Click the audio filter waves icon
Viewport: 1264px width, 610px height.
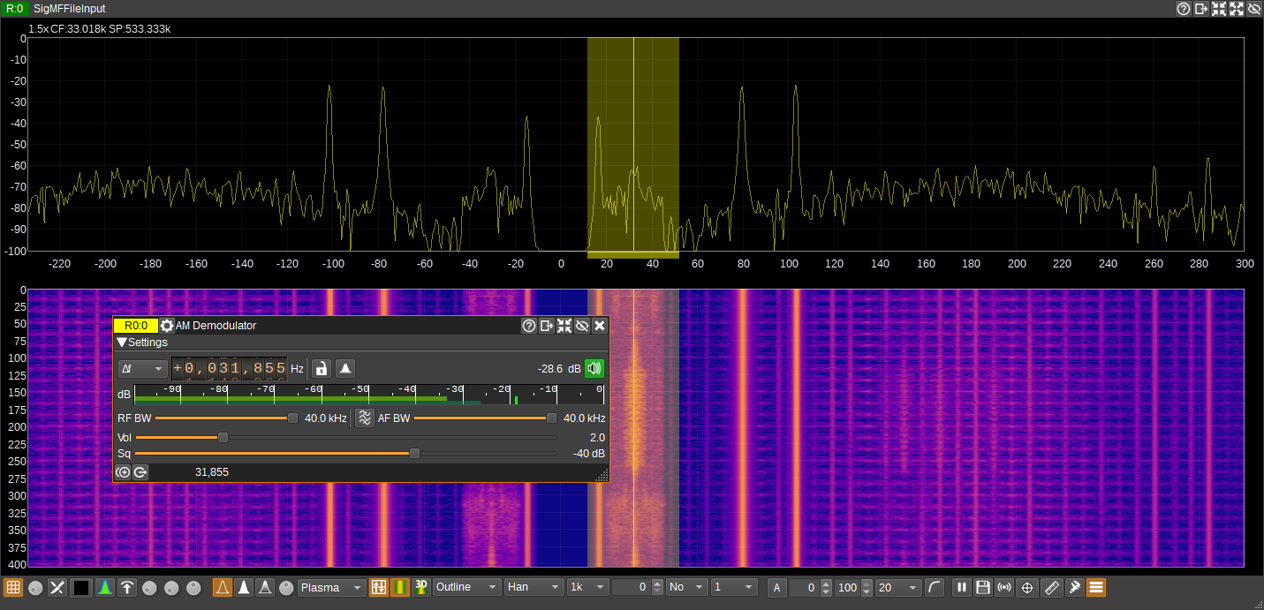tap(364, 418)
